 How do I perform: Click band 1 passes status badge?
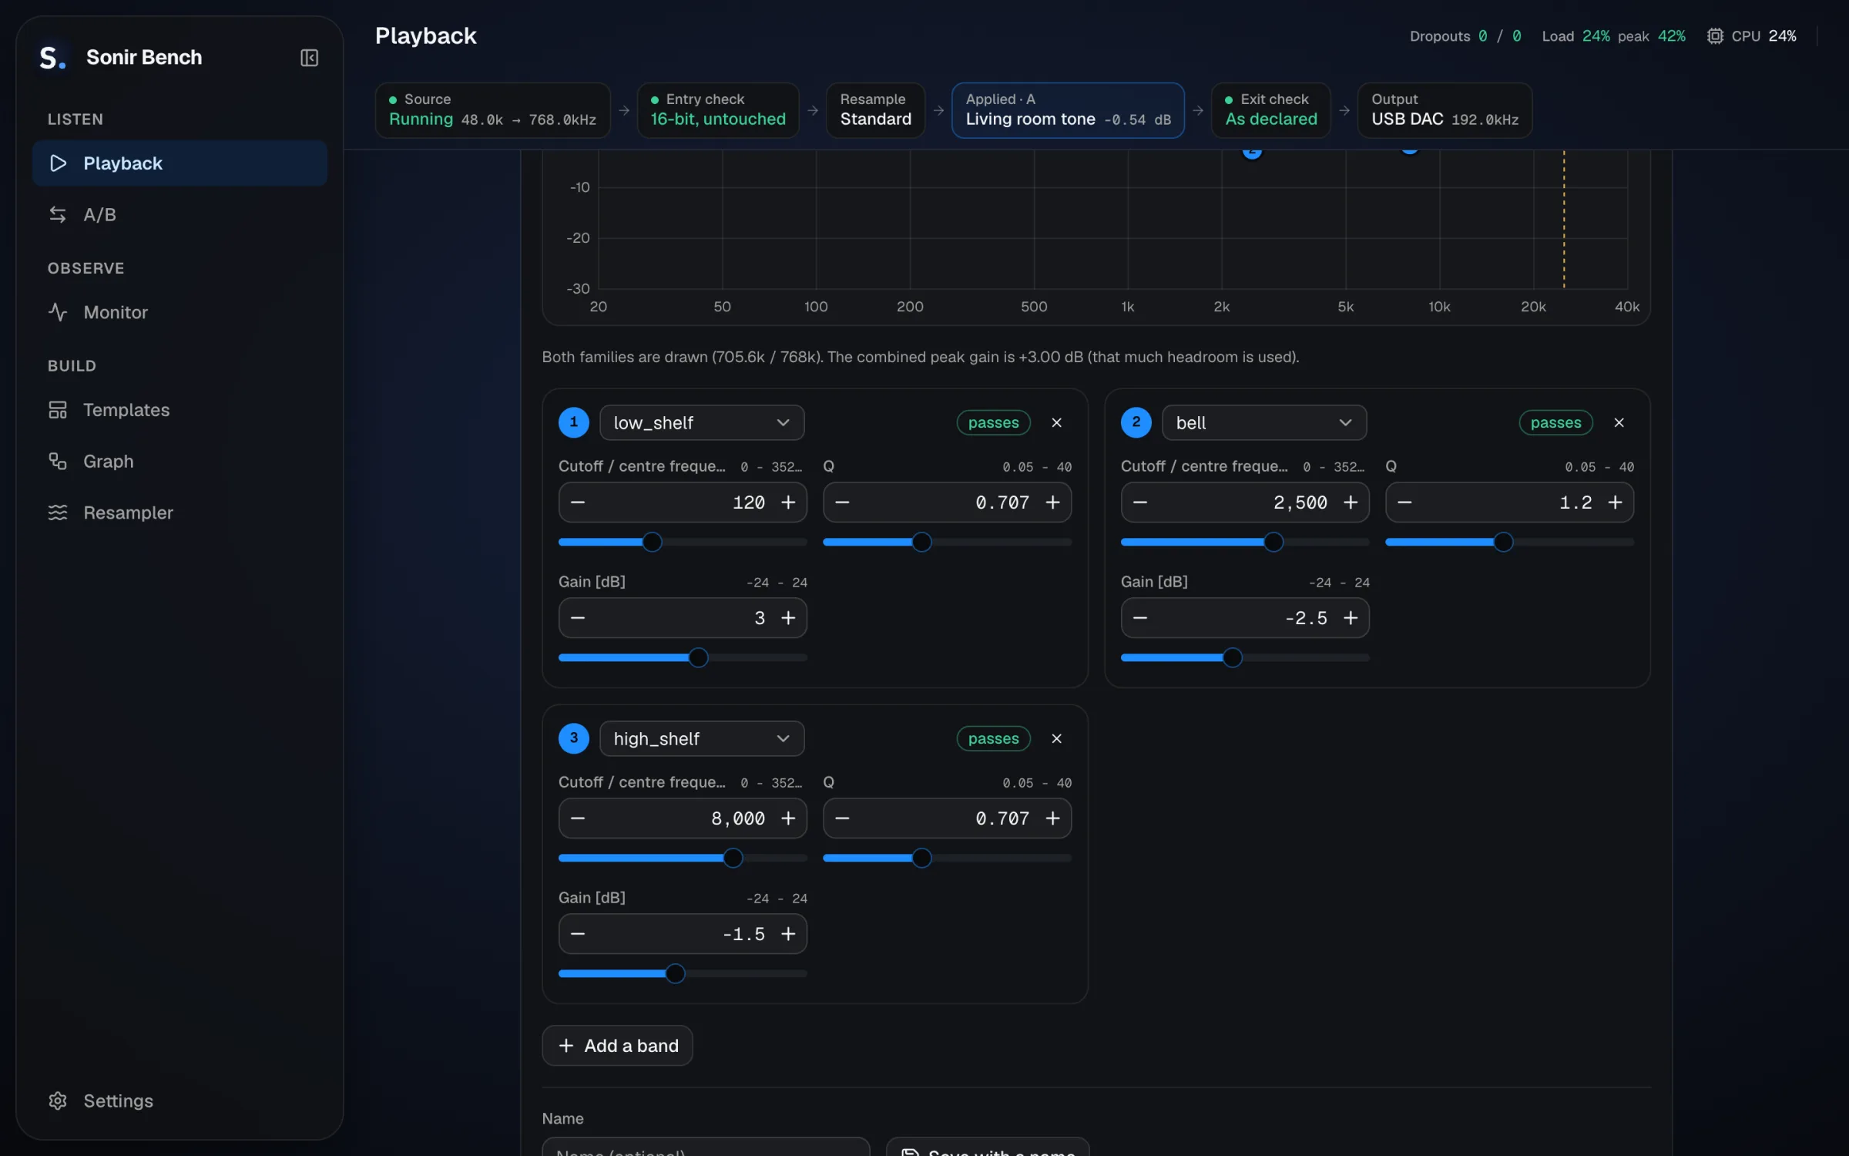(993, 422)
